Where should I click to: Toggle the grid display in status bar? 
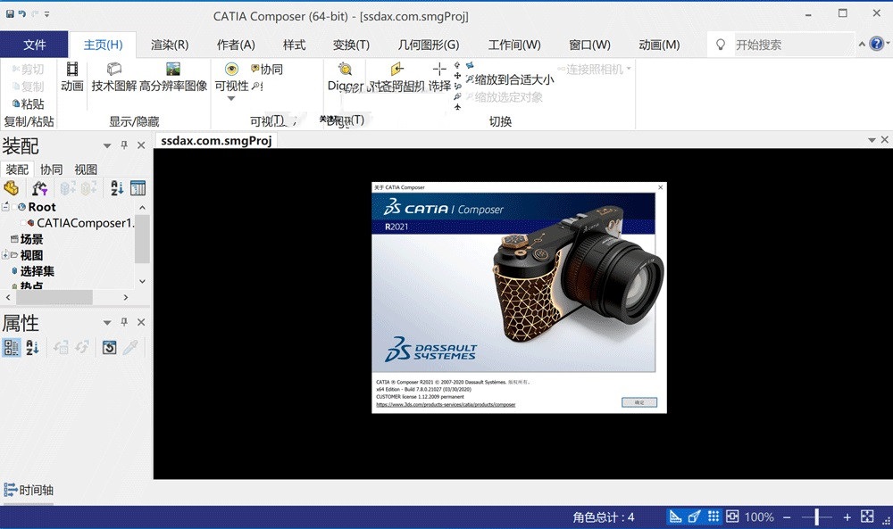tap(713, 517)
